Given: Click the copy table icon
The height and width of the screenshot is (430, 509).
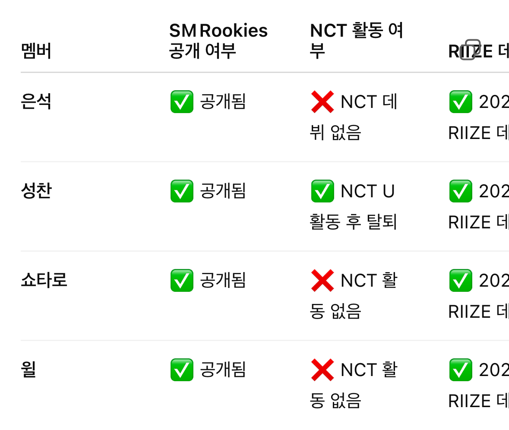Looking at the screenshot, I should click(470, 50).
